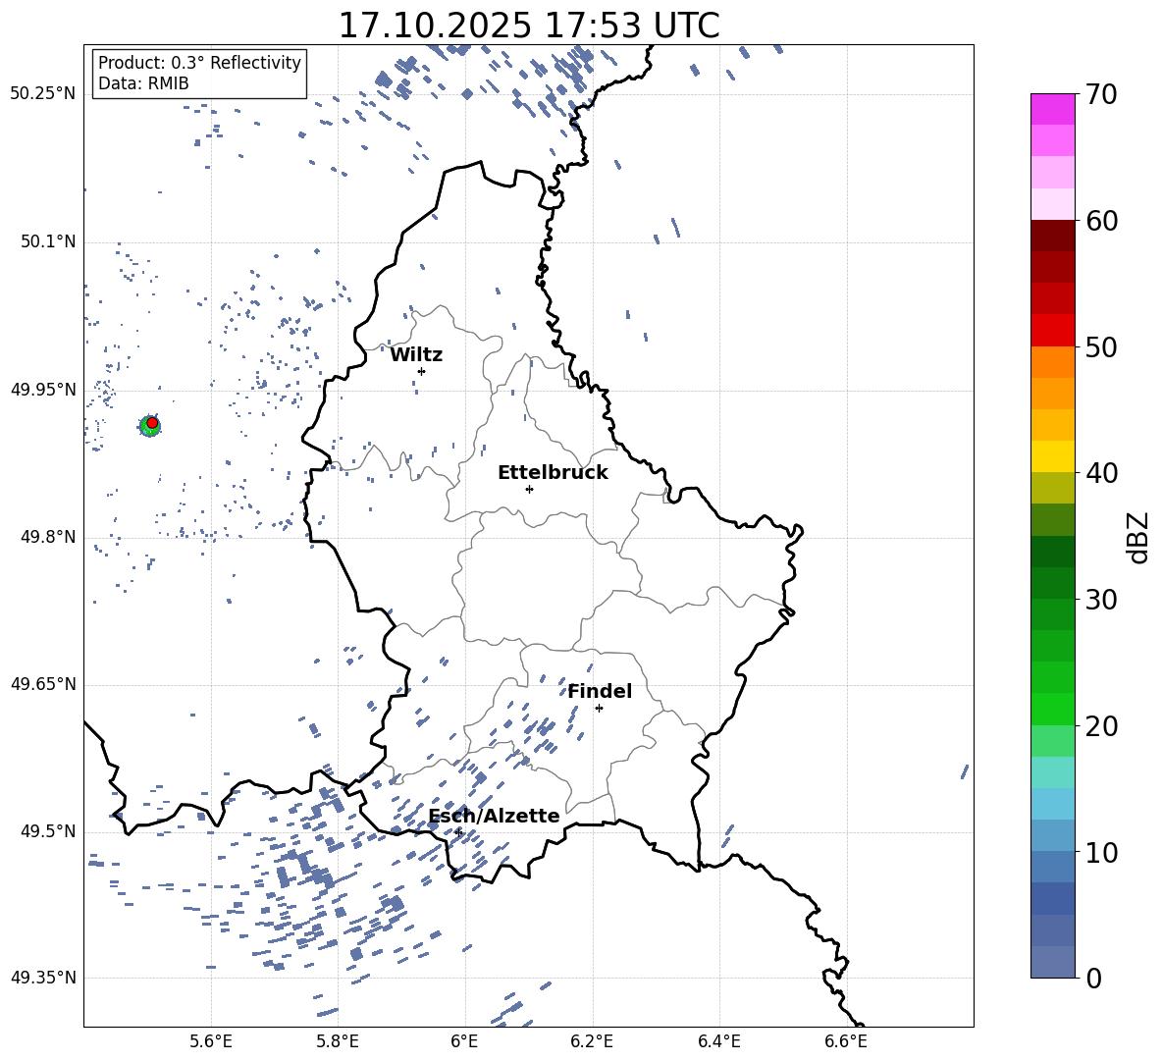Image resolution: width=1162 pixels, height=1061 pixels.
Task: Click the 49.65°N latitude label
Action: 42,684
